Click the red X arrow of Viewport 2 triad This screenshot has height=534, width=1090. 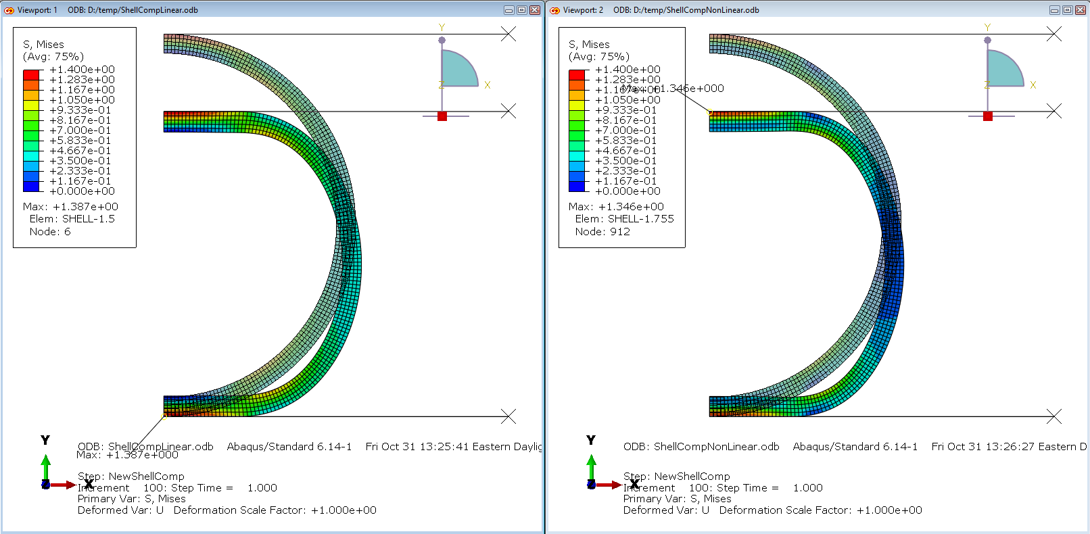609,485
